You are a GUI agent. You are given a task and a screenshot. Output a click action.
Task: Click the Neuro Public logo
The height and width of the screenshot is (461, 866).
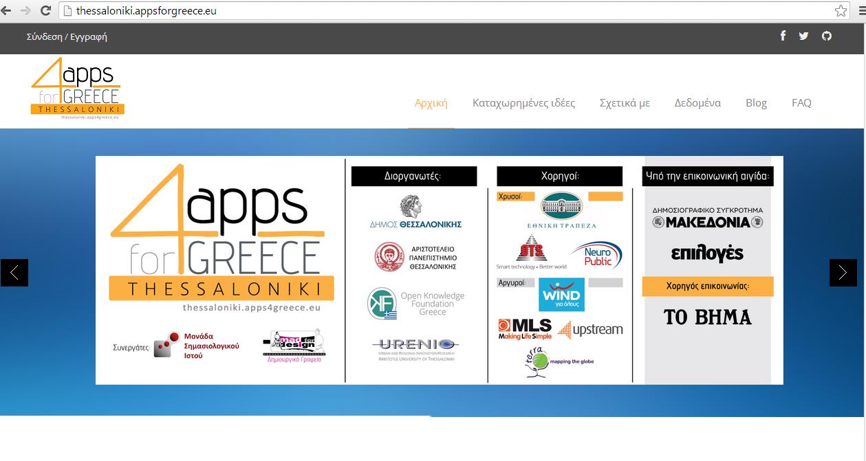tap(596, 255)
